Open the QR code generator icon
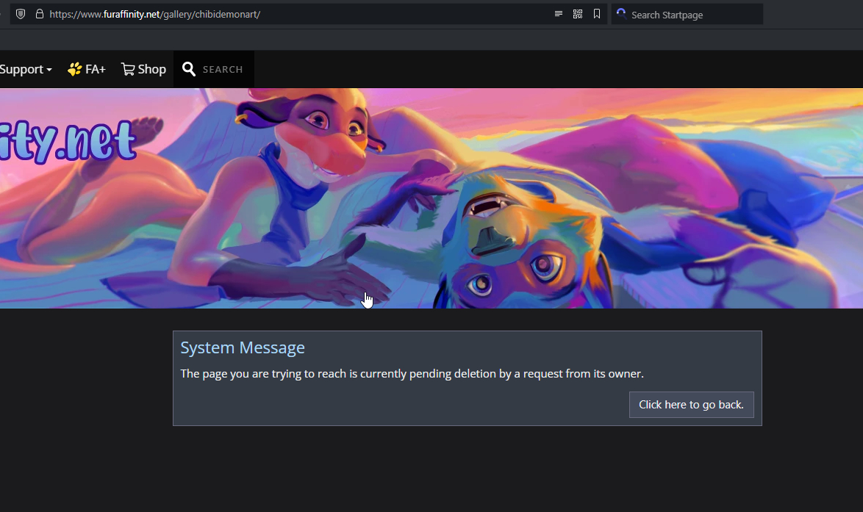The image size is (863, 512). 578,14
